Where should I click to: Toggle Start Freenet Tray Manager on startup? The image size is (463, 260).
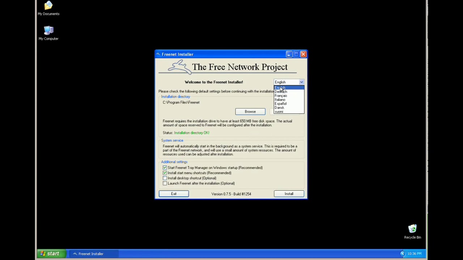point(165,168)
